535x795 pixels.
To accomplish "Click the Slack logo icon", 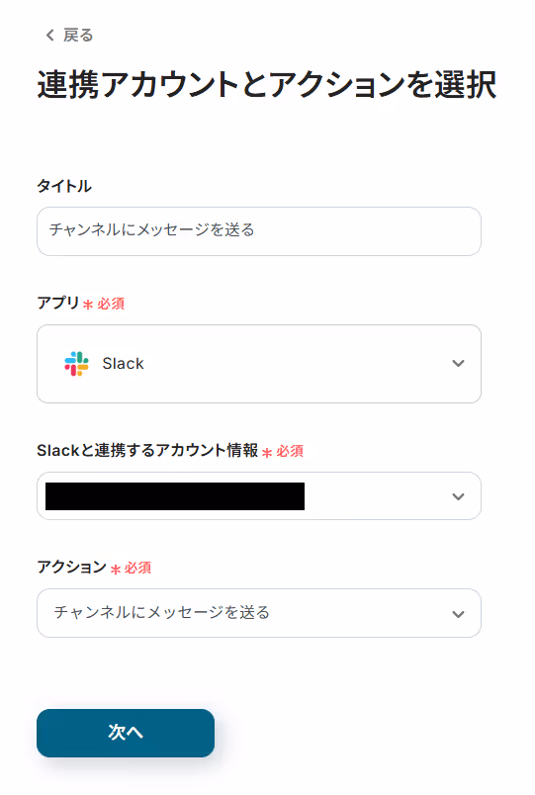I will coord(76,364).
